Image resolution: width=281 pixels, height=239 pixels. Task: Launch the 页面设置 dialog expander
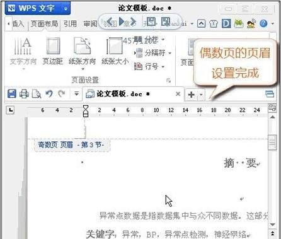pos(168,80)
